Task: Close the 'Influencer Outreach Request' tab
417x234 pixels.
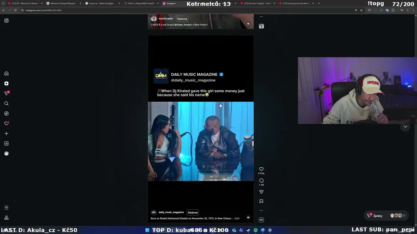Action: (x=80, y=3)
